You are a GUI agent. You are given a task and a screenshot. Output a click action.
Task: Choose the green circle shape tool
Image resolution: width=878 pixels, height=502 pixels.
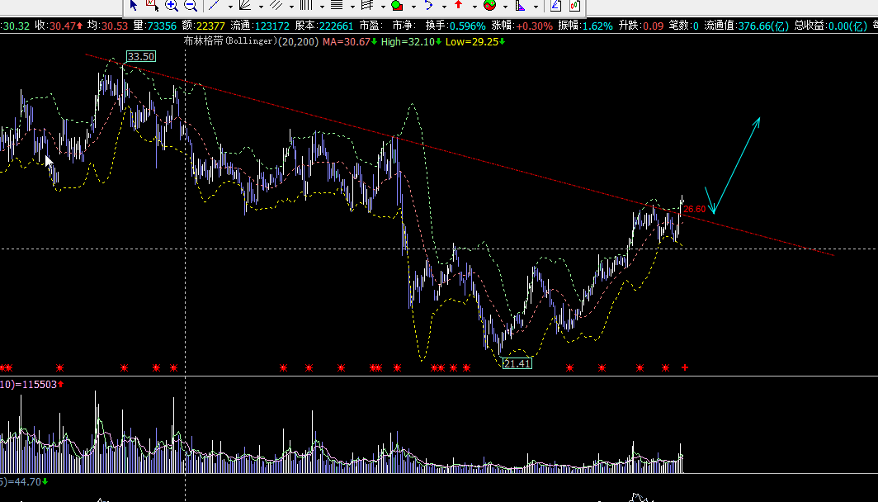pyautogui.click(x=397, y=6)
